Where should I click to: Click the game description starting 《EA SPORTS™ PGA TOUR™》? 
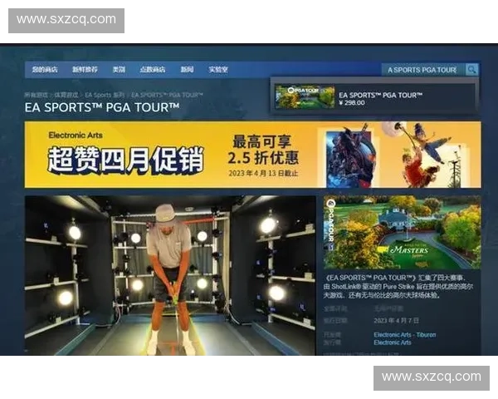point(398,286)
